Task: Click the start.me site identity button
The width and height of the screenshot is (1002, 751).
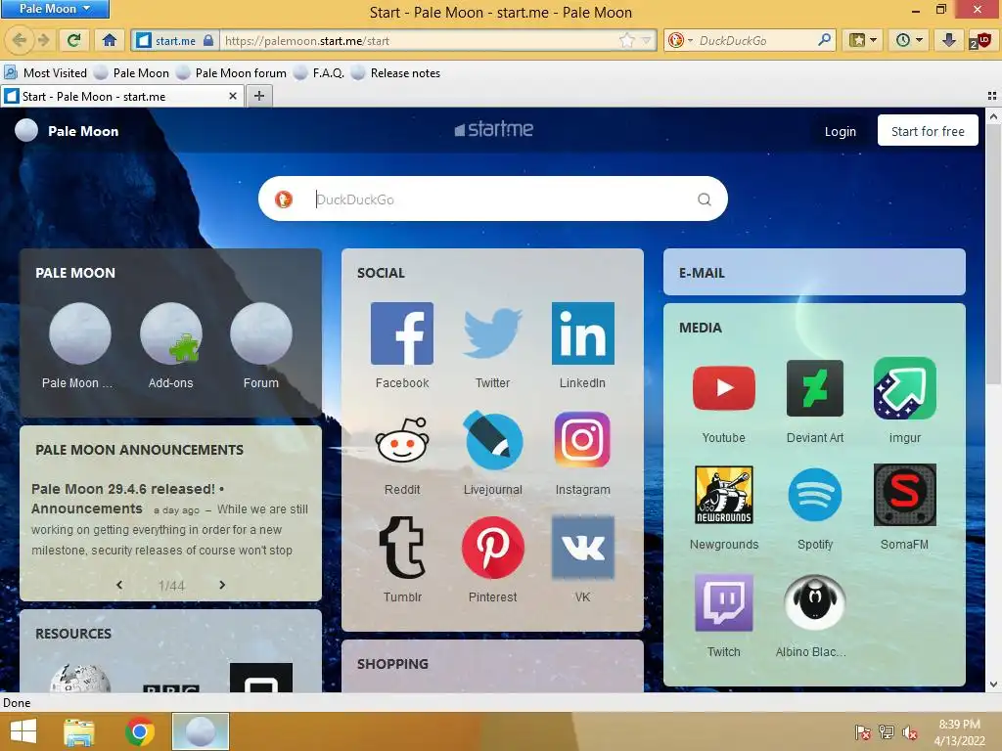Action: pyautogui.click(x=175, y=40)
